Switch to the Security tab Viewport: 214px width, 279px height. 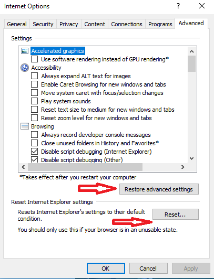(43, 24)
